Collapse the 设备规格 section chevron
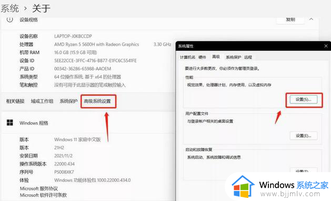 [x=311, y=19]
